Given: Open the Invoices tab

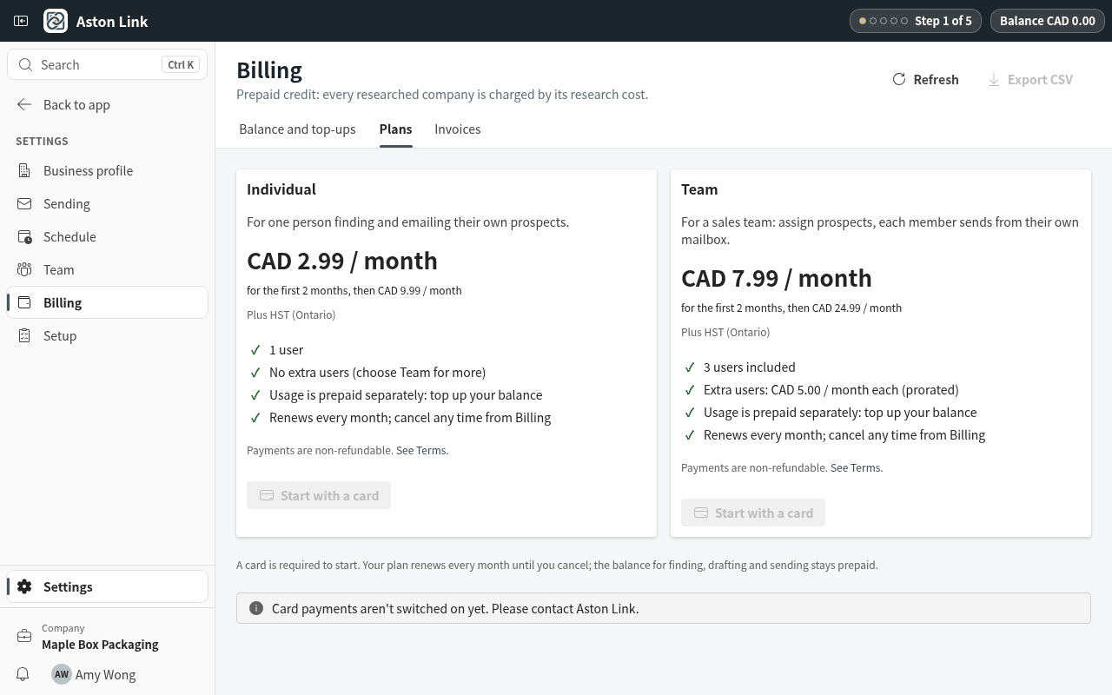Looking at the screenshot, I should (x=458, y=129).
